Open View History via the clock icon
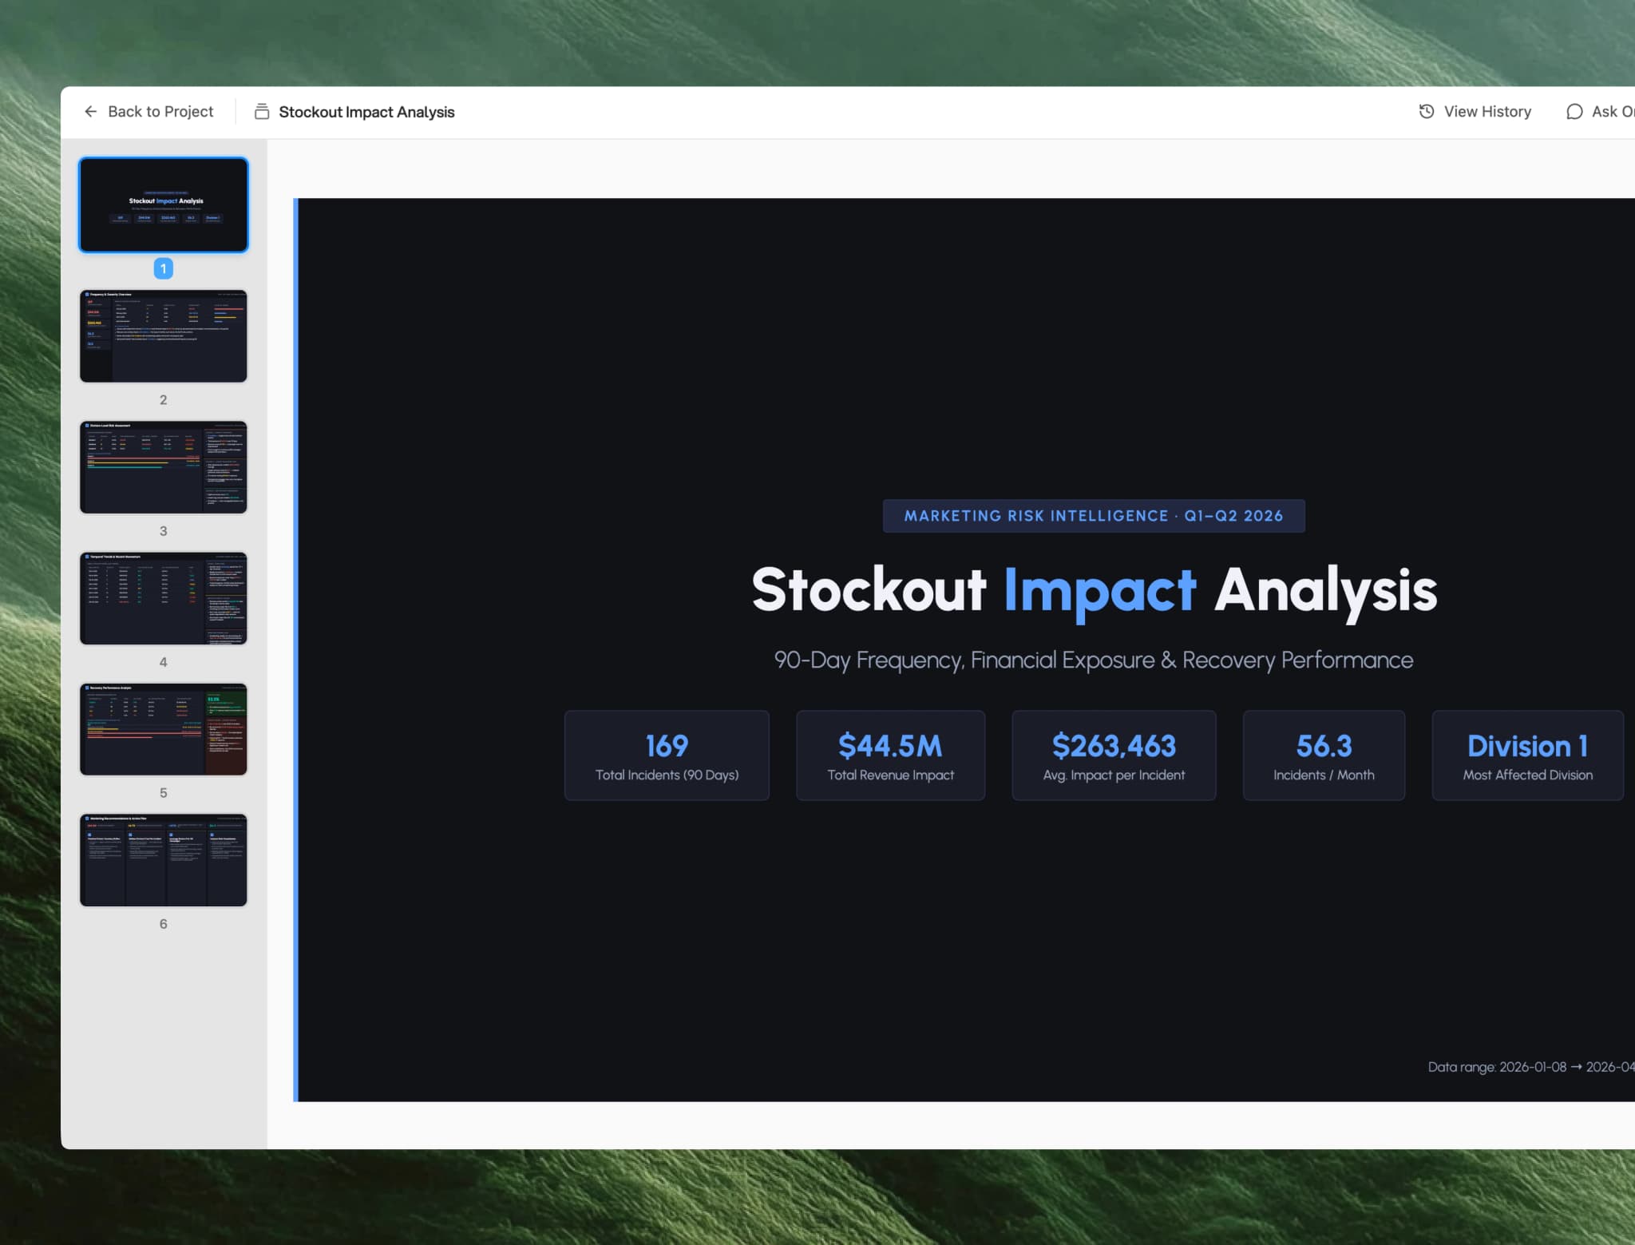This screenshot has height=1245, width=1635. point(1426,111)
